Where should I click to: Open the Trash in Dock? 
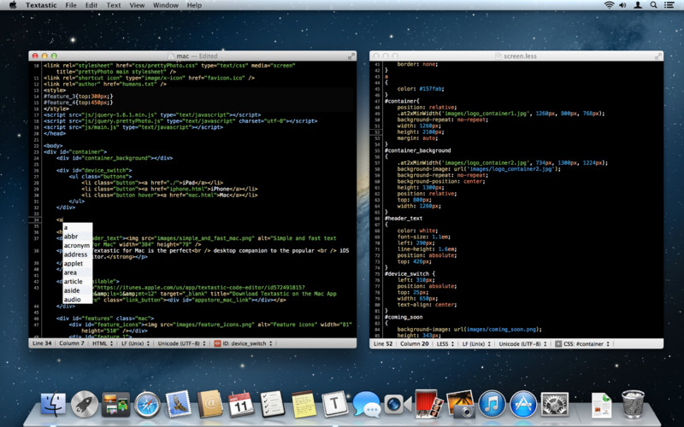(x=633, y=404)
